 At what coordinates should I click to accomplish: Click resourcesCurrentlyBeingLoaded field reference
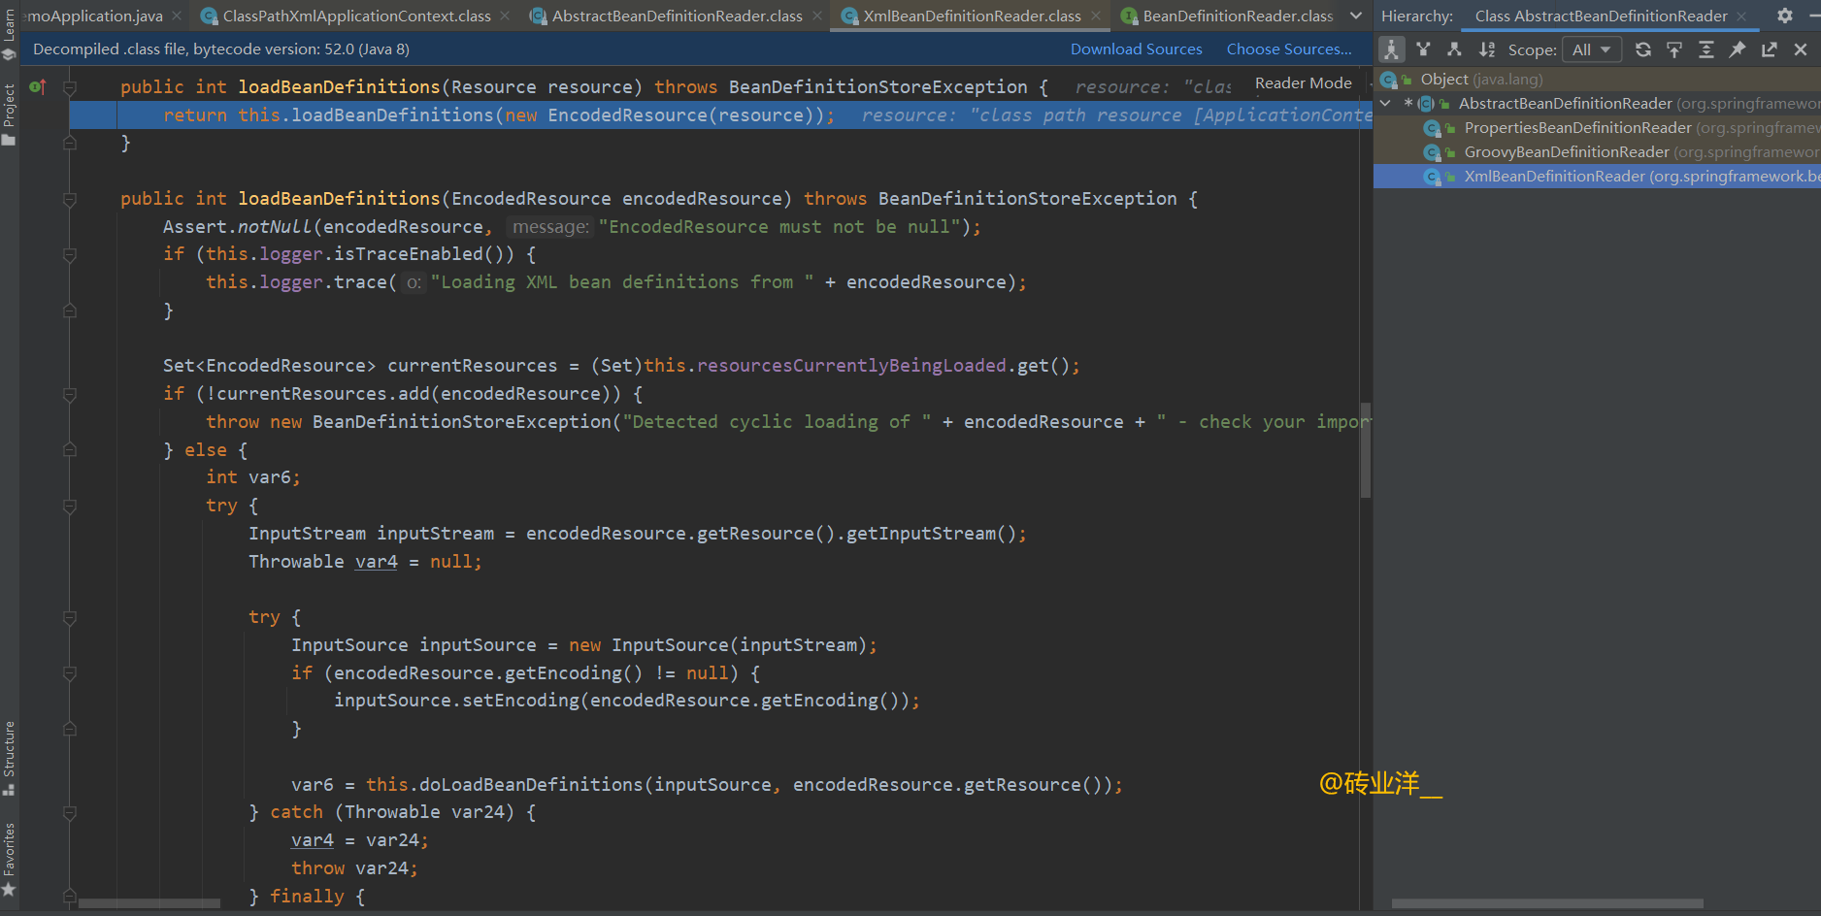(x=851, y=366)
